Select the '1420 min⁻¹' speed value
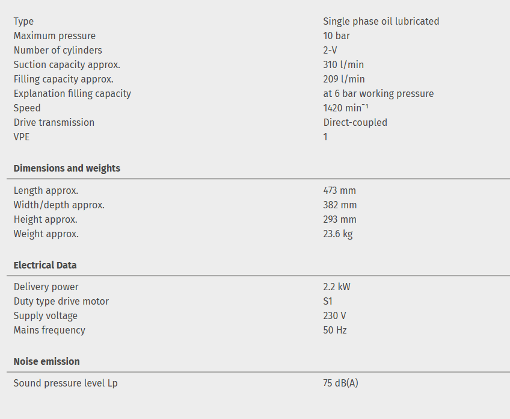510x419 pixels. (x=345, y=108)
